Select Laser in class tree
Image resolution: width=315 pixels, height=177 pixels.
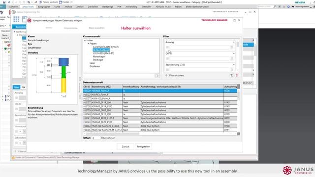(x=93, y=63)
